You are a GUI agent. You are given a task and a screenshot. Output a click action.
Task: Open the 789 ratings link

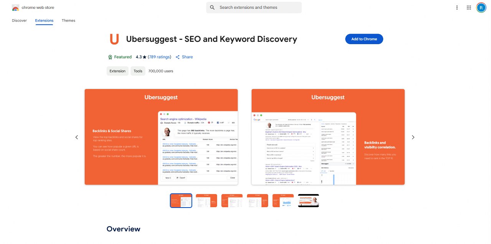160,57
